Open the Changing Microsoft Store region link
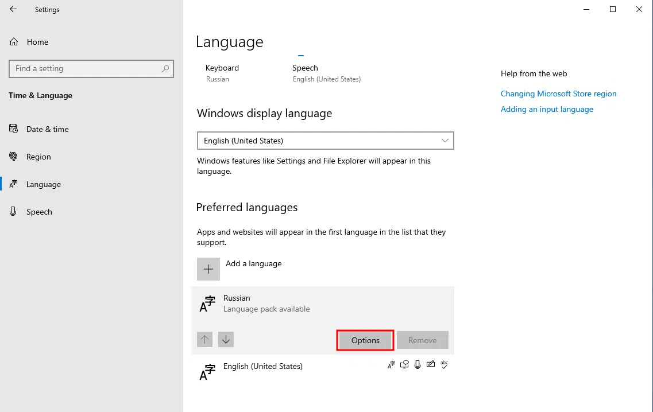Screen dimensions: 653x412 tap(558, 94)
